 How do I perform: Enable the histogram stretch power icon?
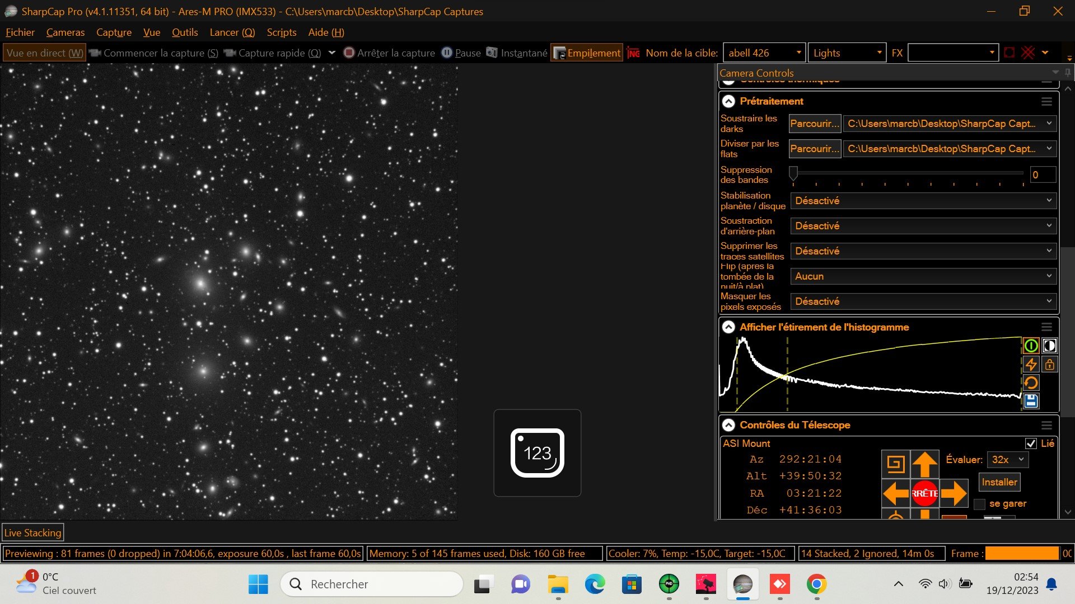1031,346
